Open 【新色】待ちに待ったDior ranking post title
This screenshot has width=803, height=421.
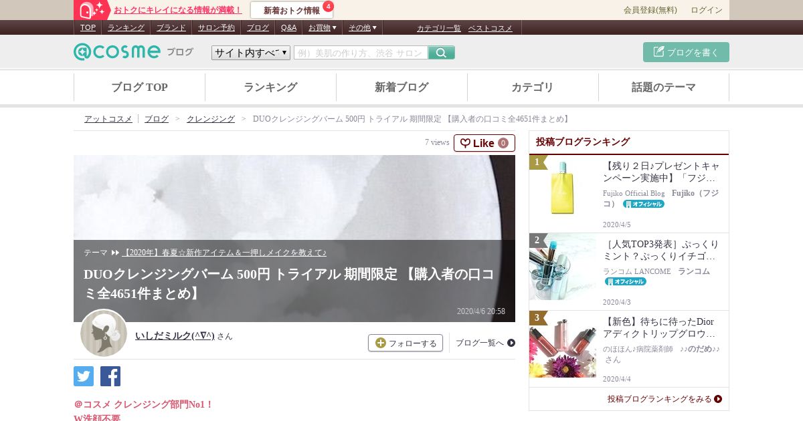click(660, 327)
